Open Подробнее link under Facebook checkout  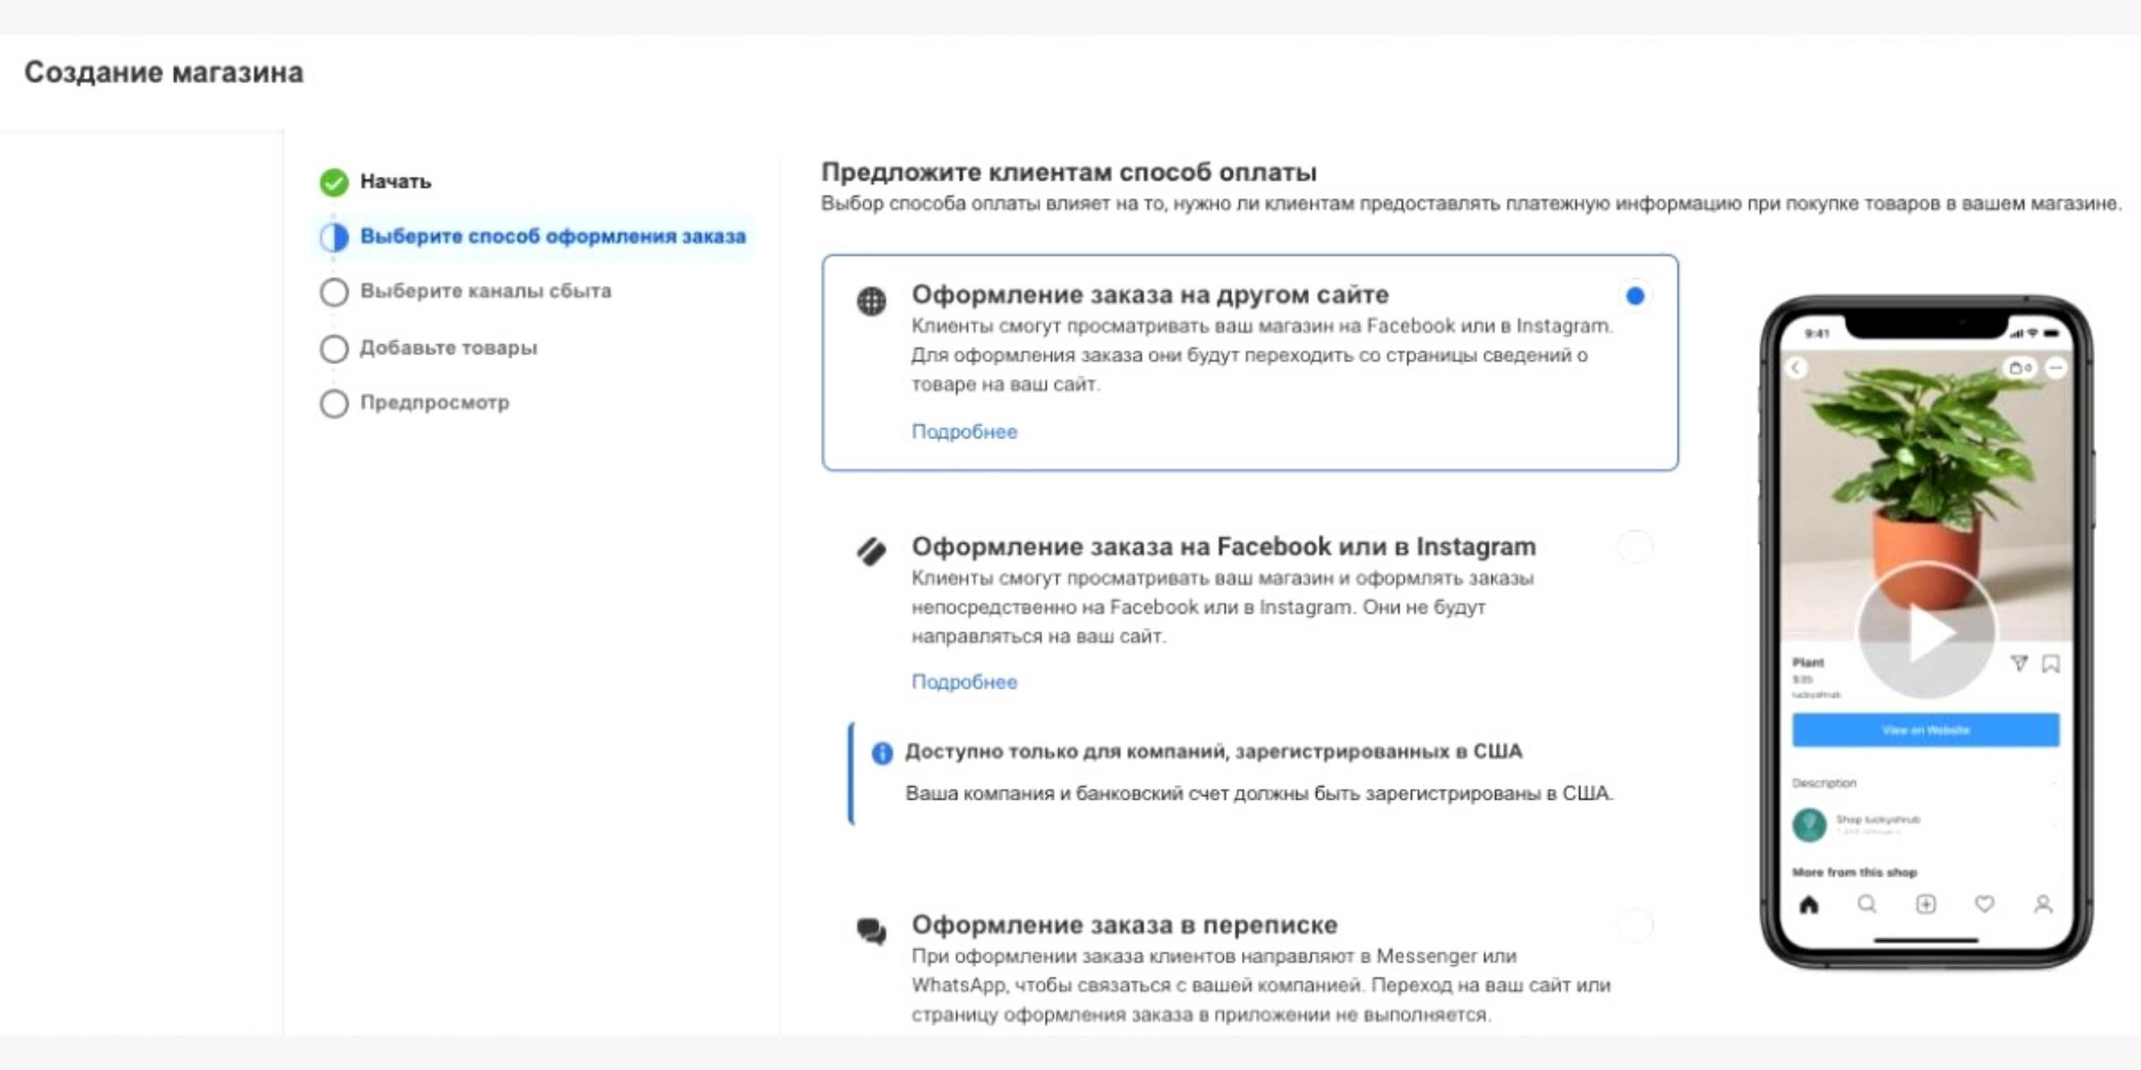point(963,682)
